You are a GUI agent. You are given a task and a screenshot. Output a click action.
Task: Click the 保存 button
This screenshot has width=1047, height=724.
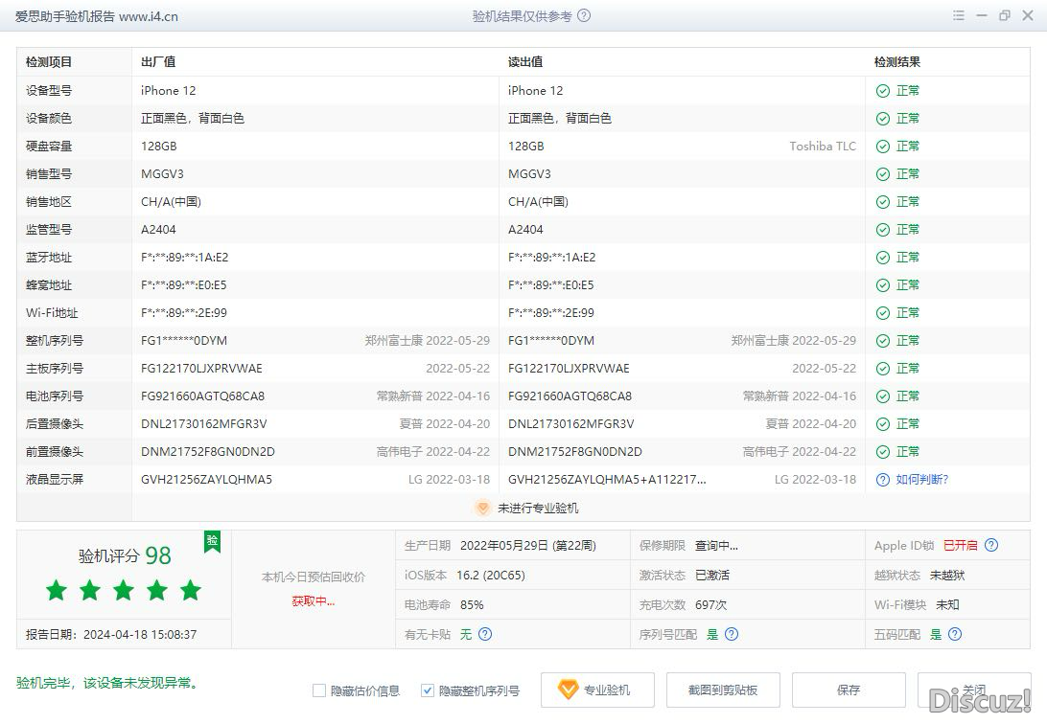[x=849, y=690]
